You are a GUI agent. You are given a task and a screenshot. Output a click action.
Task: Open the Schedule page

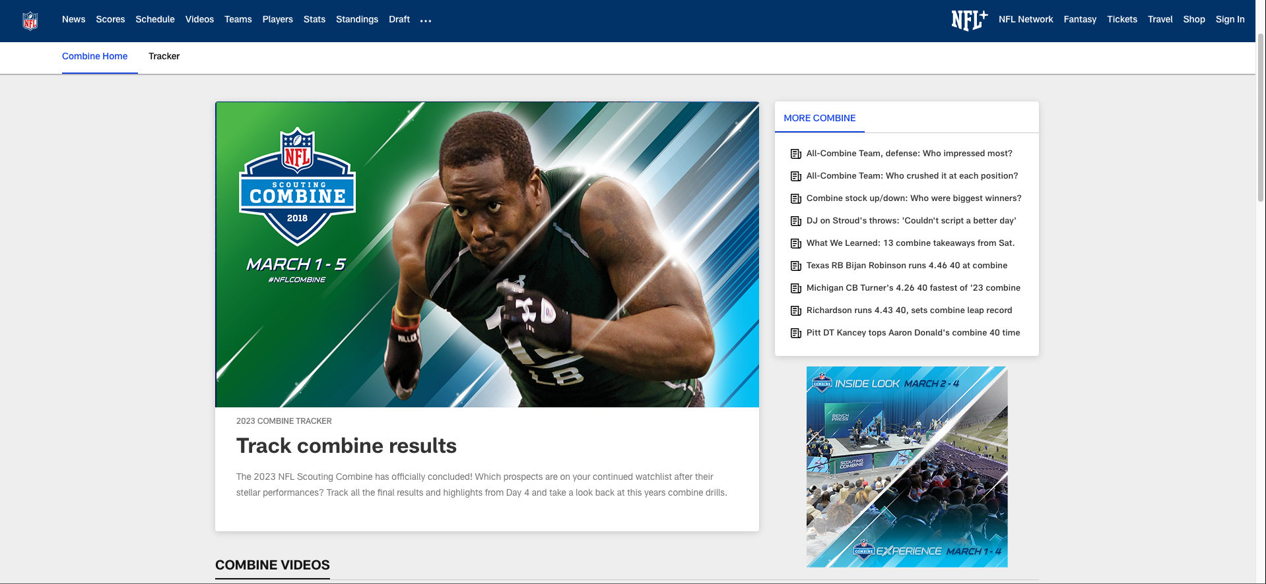coord(155,20)
